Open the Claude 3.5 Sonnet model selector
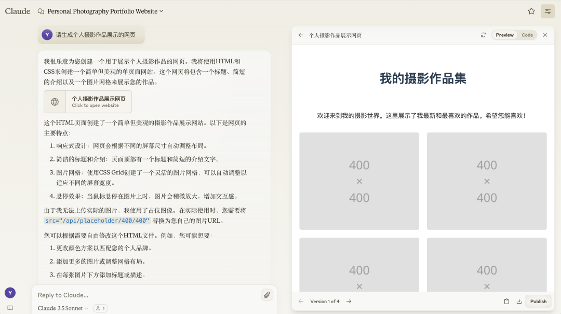Image resolution: width=561 pixels, height=314 pixels. tap(62, 308)
